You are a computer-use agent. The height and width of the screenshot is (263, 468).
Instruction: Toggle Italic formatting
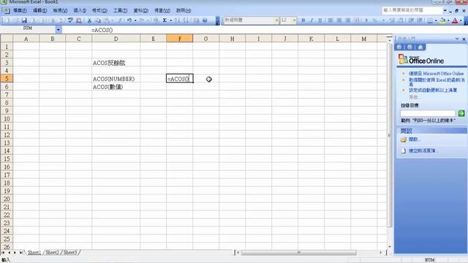[x=312, y=20]
